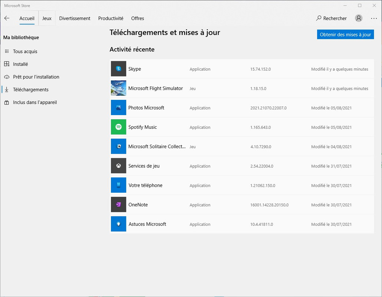Viewport: 382px width, 297px height.
Task: Open the Skype entry name
Action: pyautogui.click(x=135, y=69)
